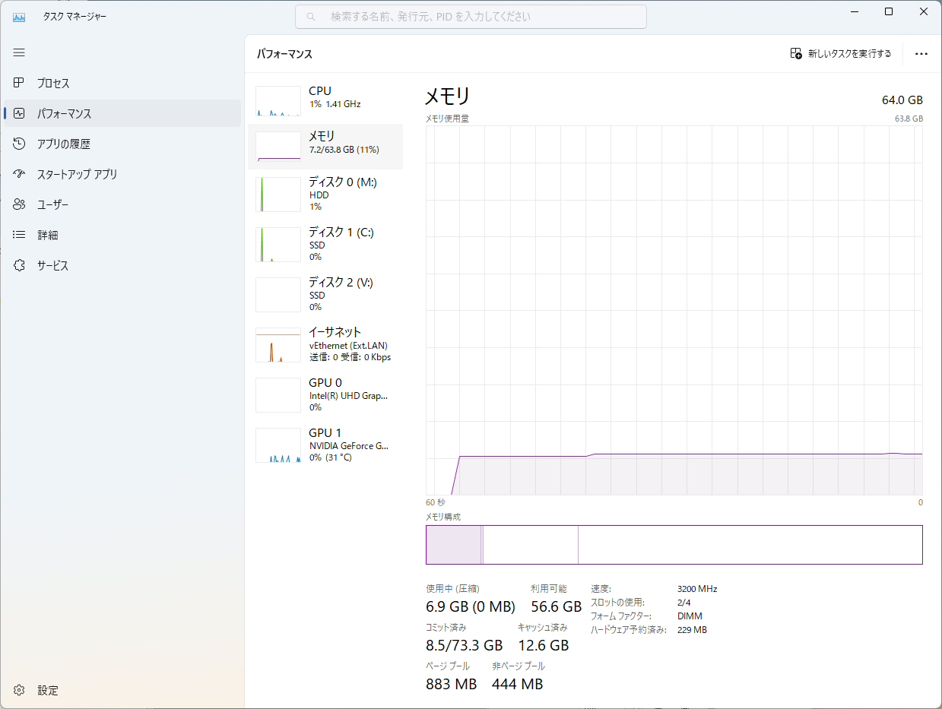
Task: Open サービス puzzle-piece icon
Action: tap(20, 265)
